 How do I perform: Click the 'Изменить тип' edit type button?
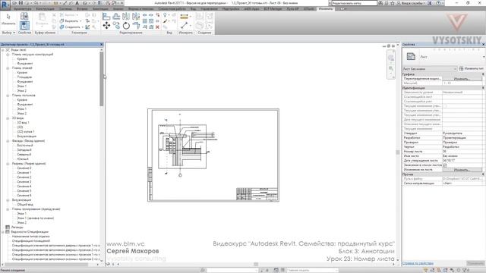coord(472,69)
